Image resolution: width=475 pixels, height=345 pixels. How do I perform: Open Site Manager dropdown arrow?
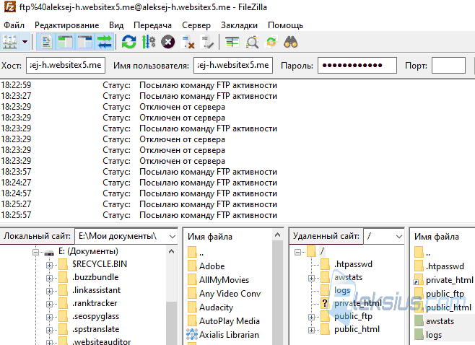[25, 41]
